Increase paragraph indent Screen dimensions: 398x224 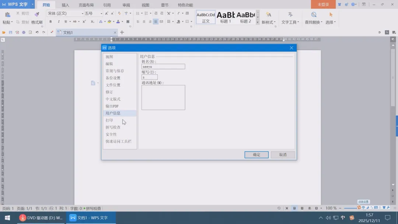(162, 13)
